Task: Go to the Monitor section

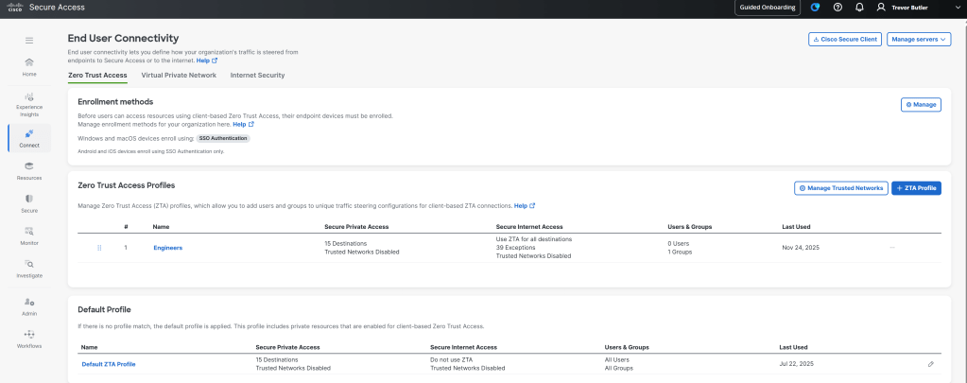Action: [29, 235]
